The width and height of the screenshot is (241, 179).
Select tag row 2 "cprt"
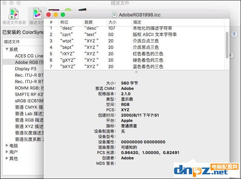(134, 34)
